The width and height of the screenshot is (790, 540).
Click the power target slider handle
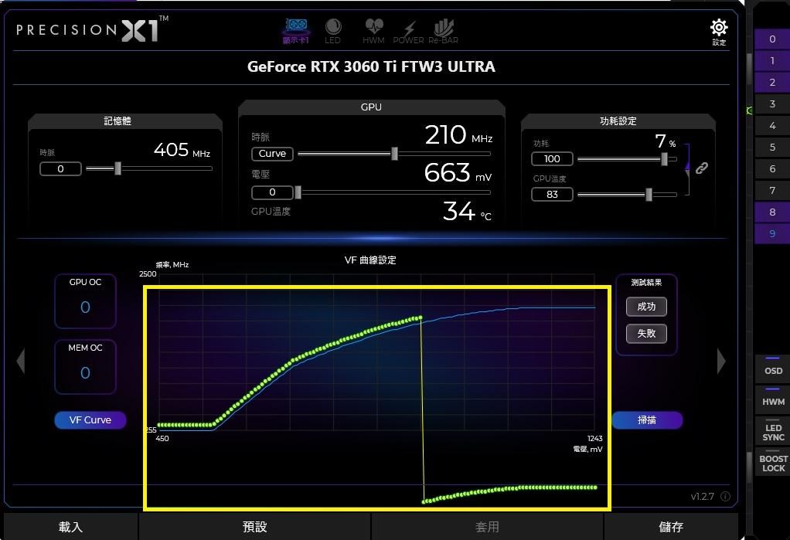click(665, 159)
